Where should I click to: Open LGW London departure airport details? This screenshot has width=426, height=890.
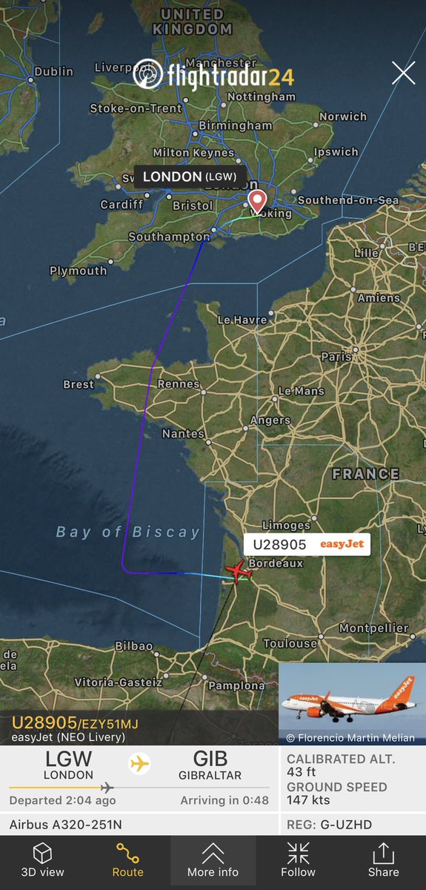click(x=68, y=765)
